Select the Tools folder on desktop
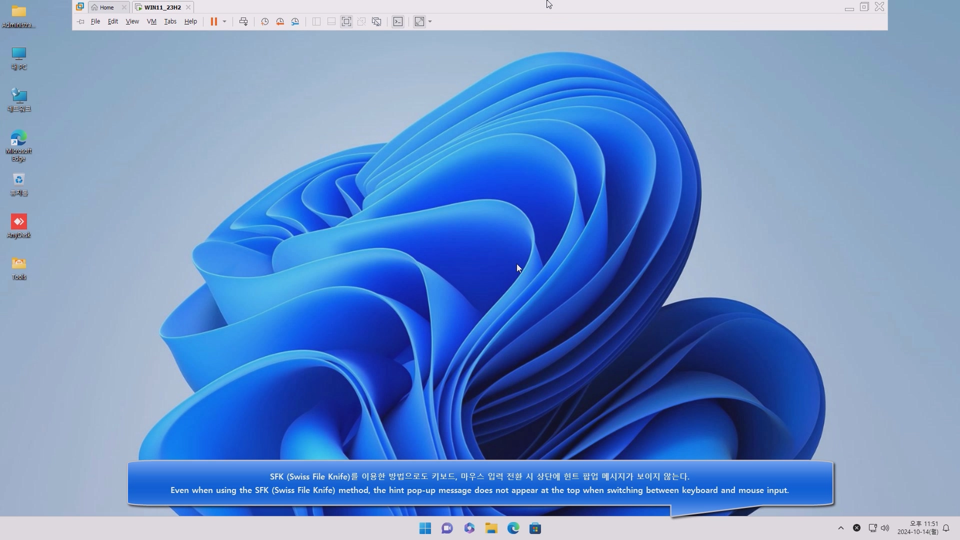 [x=18, y=268]
